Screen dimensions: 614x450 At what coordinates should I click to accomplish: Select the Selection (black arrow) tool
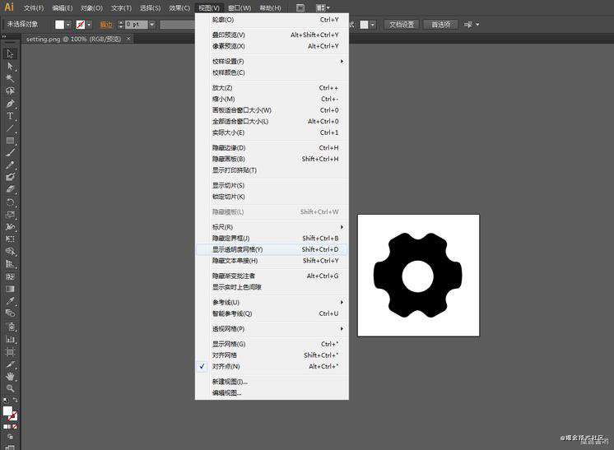point(10,53)
